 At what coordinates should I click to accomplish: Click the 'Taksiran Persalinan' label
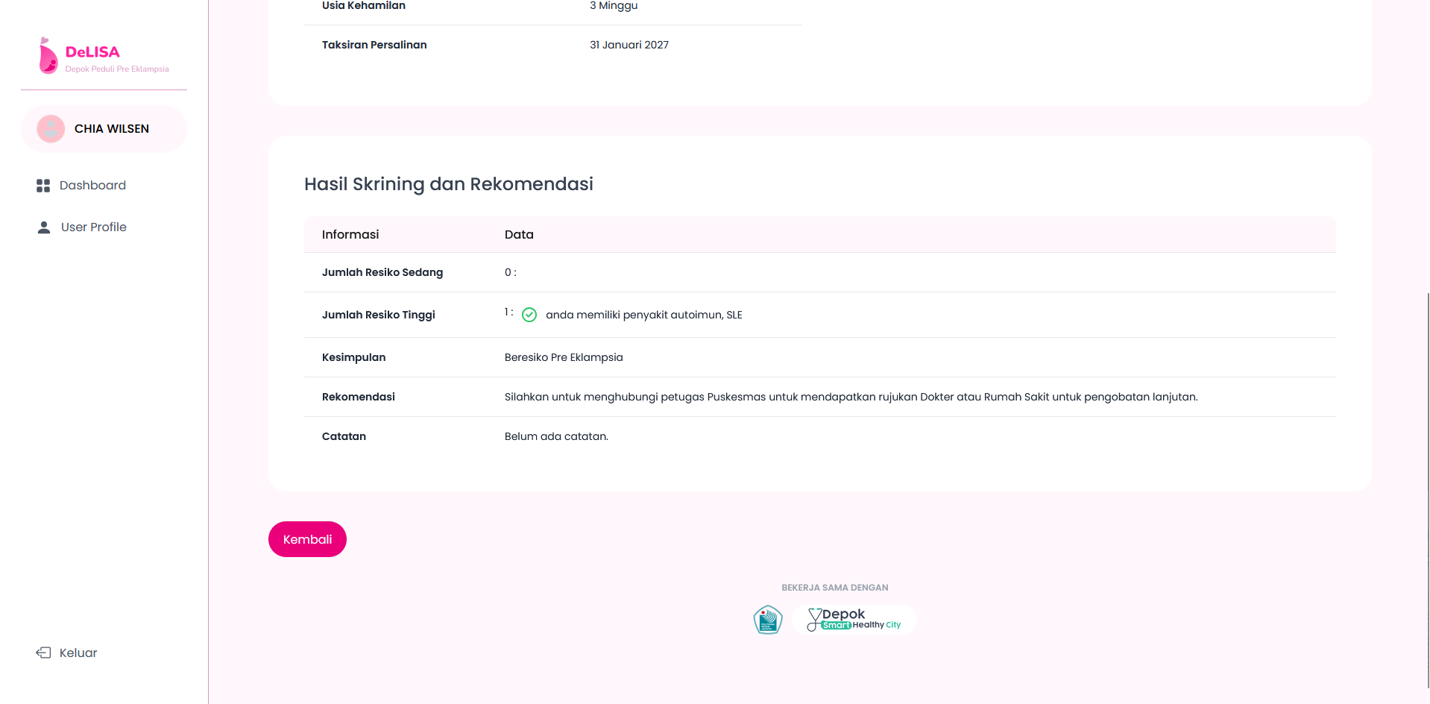coord(374,45)
